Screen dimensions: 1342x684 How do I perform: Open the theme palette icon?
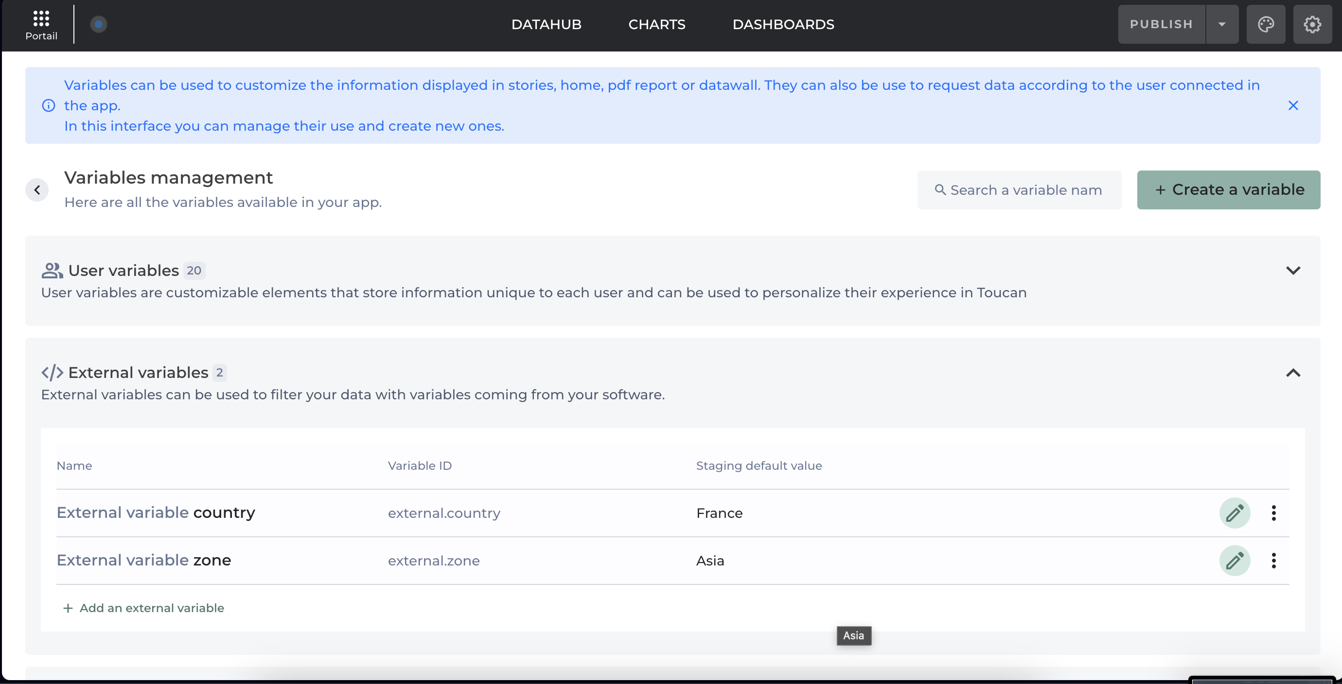pos(1265,24)
